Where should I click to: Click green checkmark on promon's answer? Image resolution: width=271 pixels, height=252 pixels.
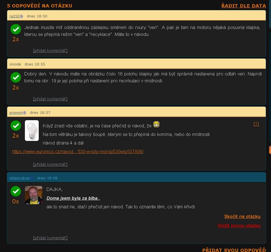tap(16, 125)
